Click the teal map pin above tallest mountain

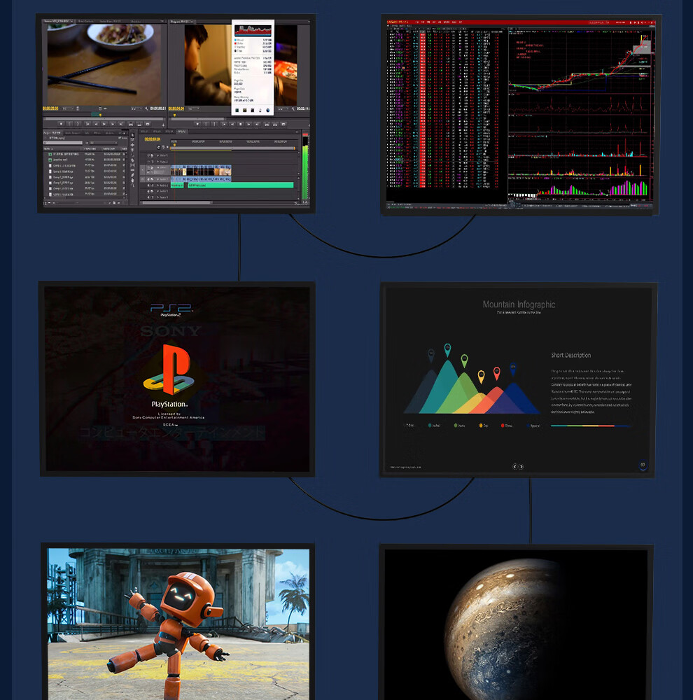point(447,350)
